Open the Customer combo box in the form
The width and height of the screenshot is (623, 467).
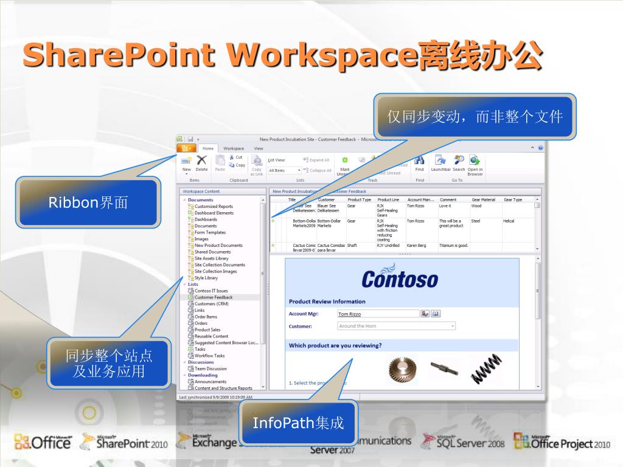[x=395, y=326]
